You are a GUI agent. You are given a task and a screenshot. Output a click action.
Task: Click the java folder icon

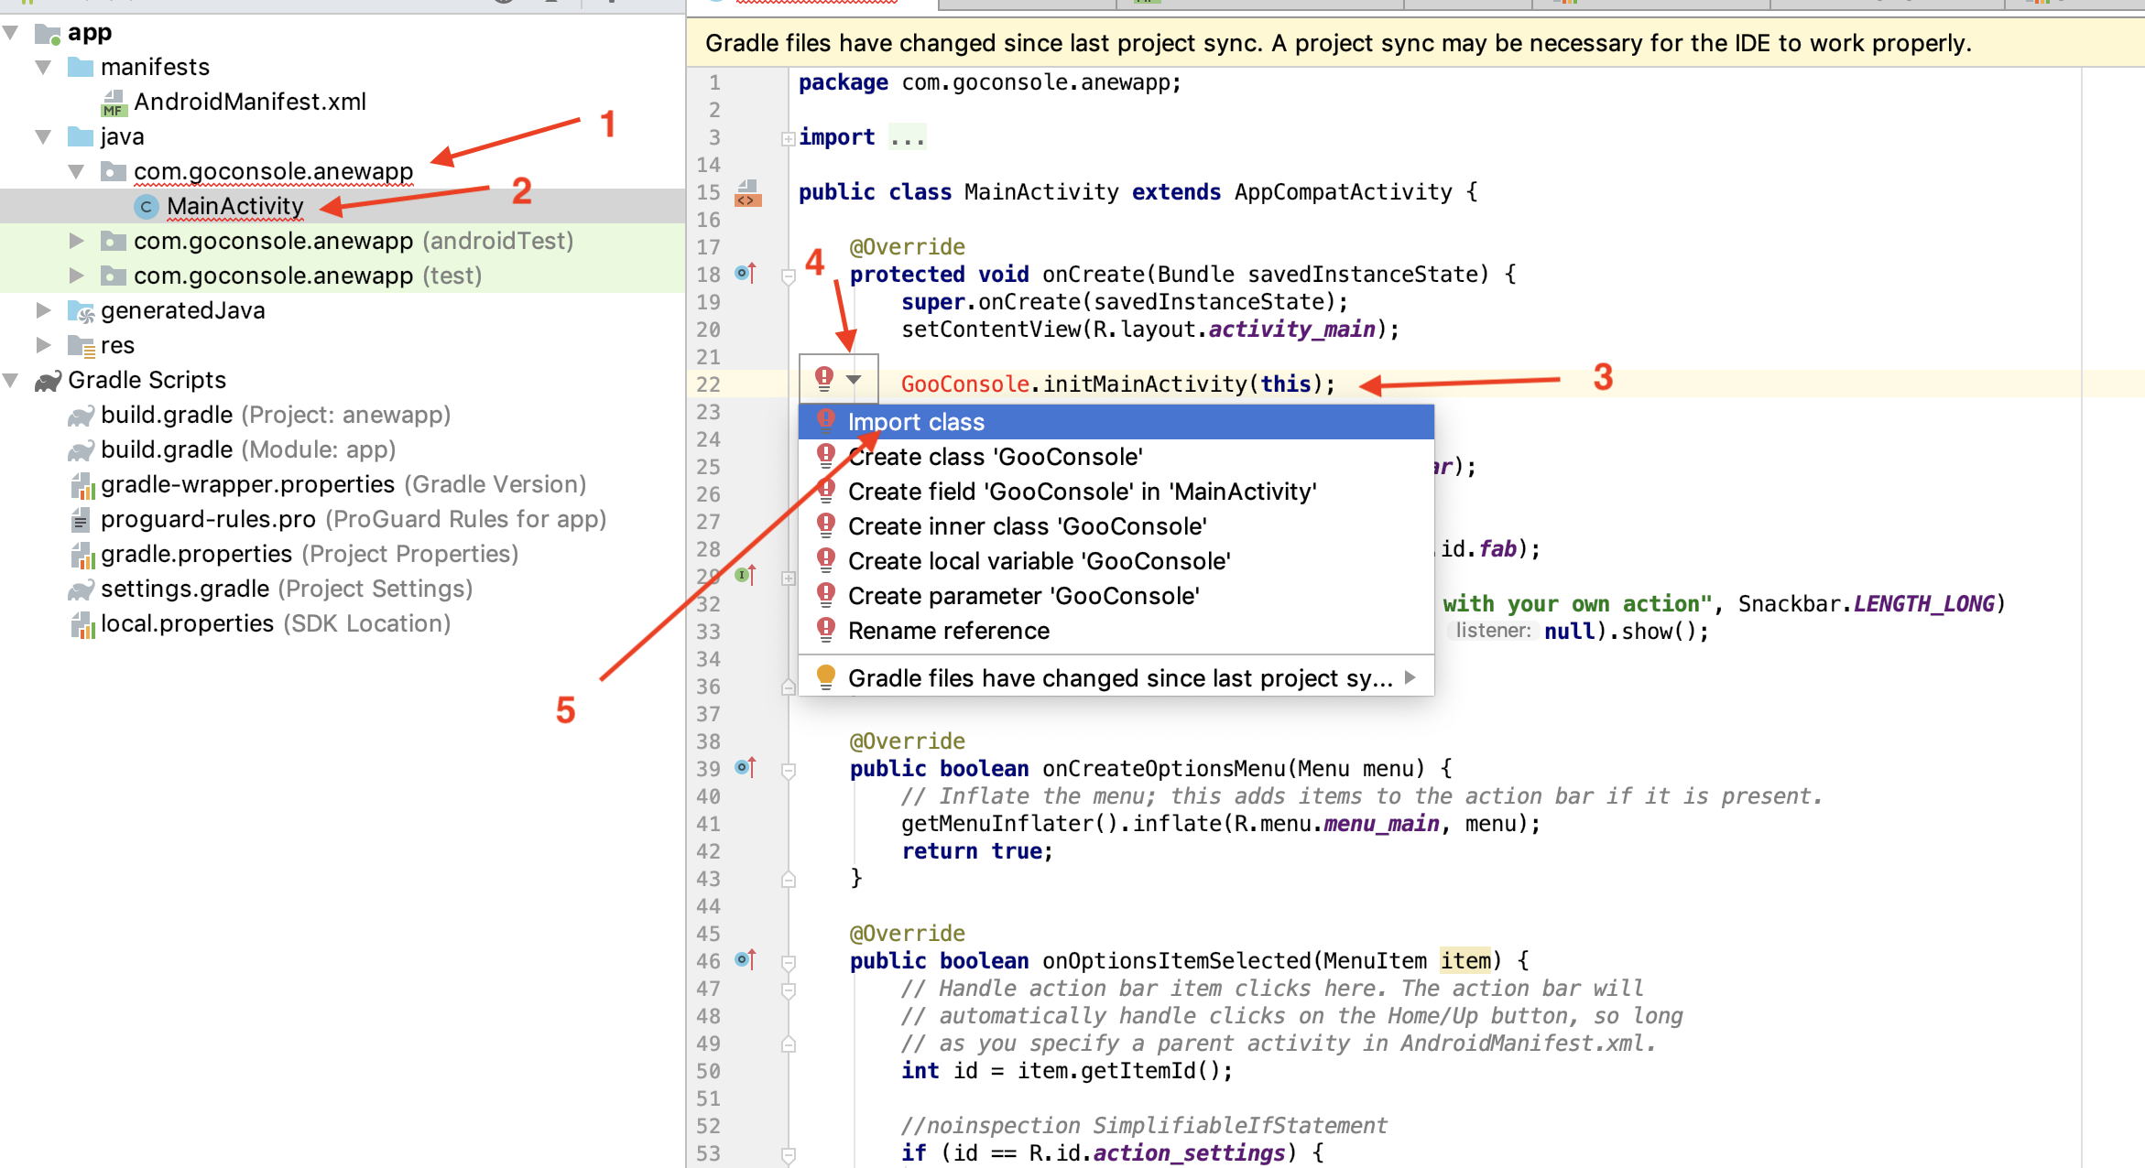(82, 137)
